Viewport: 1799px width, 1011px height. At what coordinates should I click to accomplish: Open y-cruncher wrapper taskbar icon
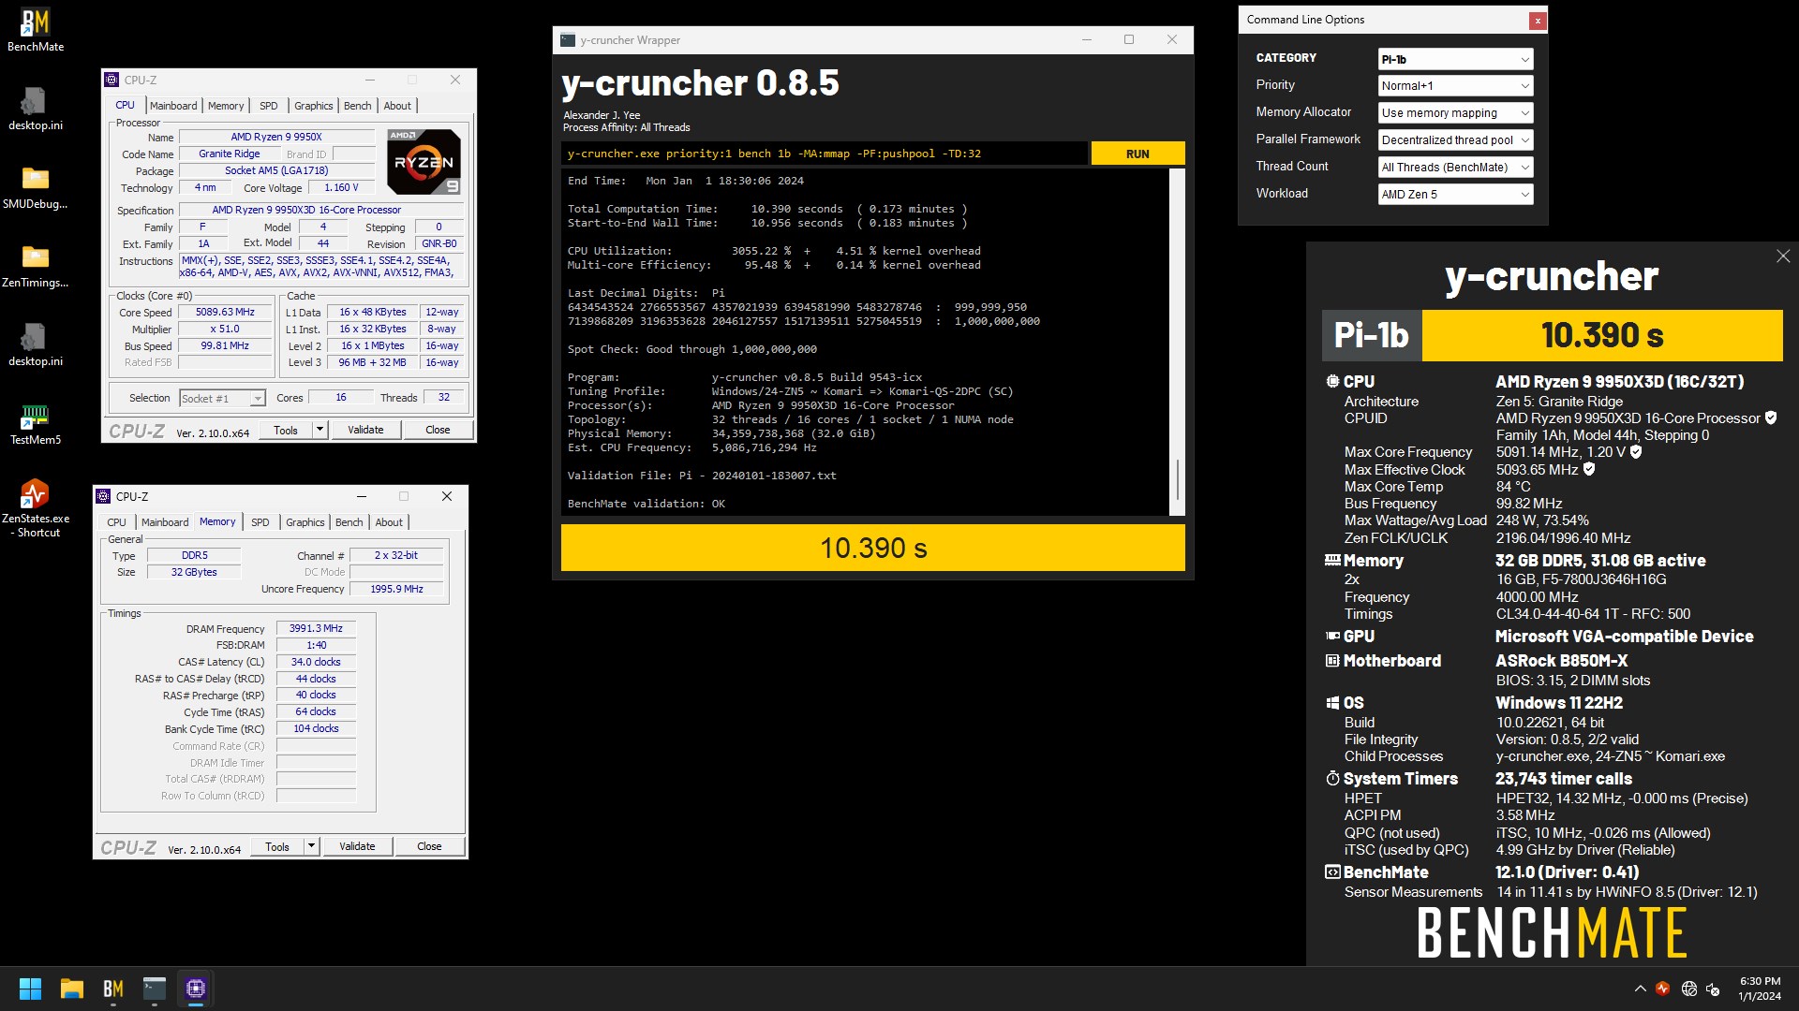coord(155,989)
